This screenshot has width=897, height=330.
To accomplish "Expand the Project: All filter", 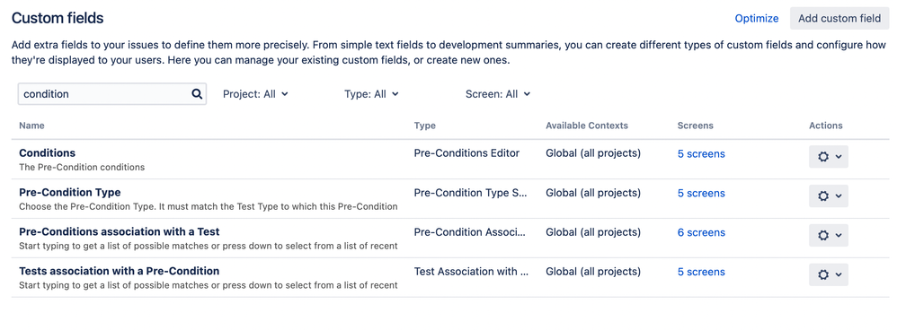I will click(x=255, y=94).
